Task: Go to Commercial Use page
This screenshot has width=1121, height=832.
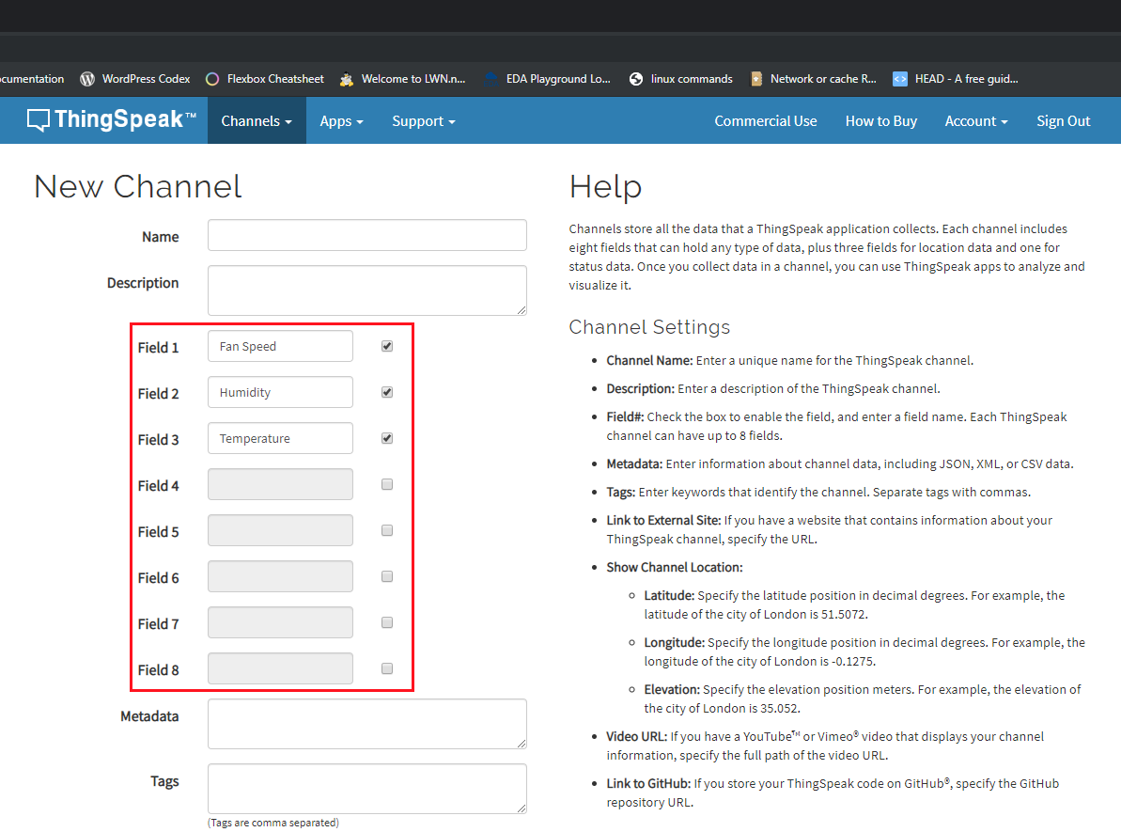Action: [x=766, y=121]
